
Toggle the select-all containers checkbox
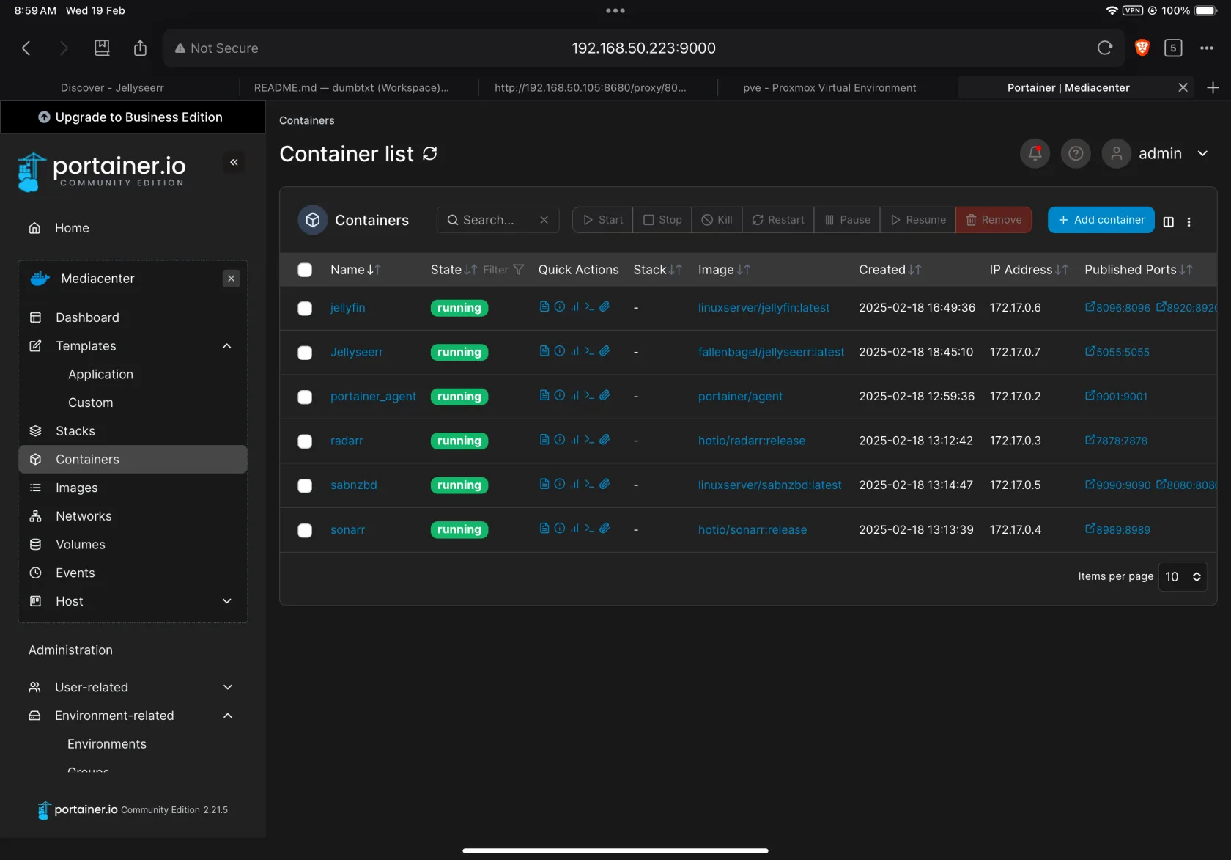[305, 270]
